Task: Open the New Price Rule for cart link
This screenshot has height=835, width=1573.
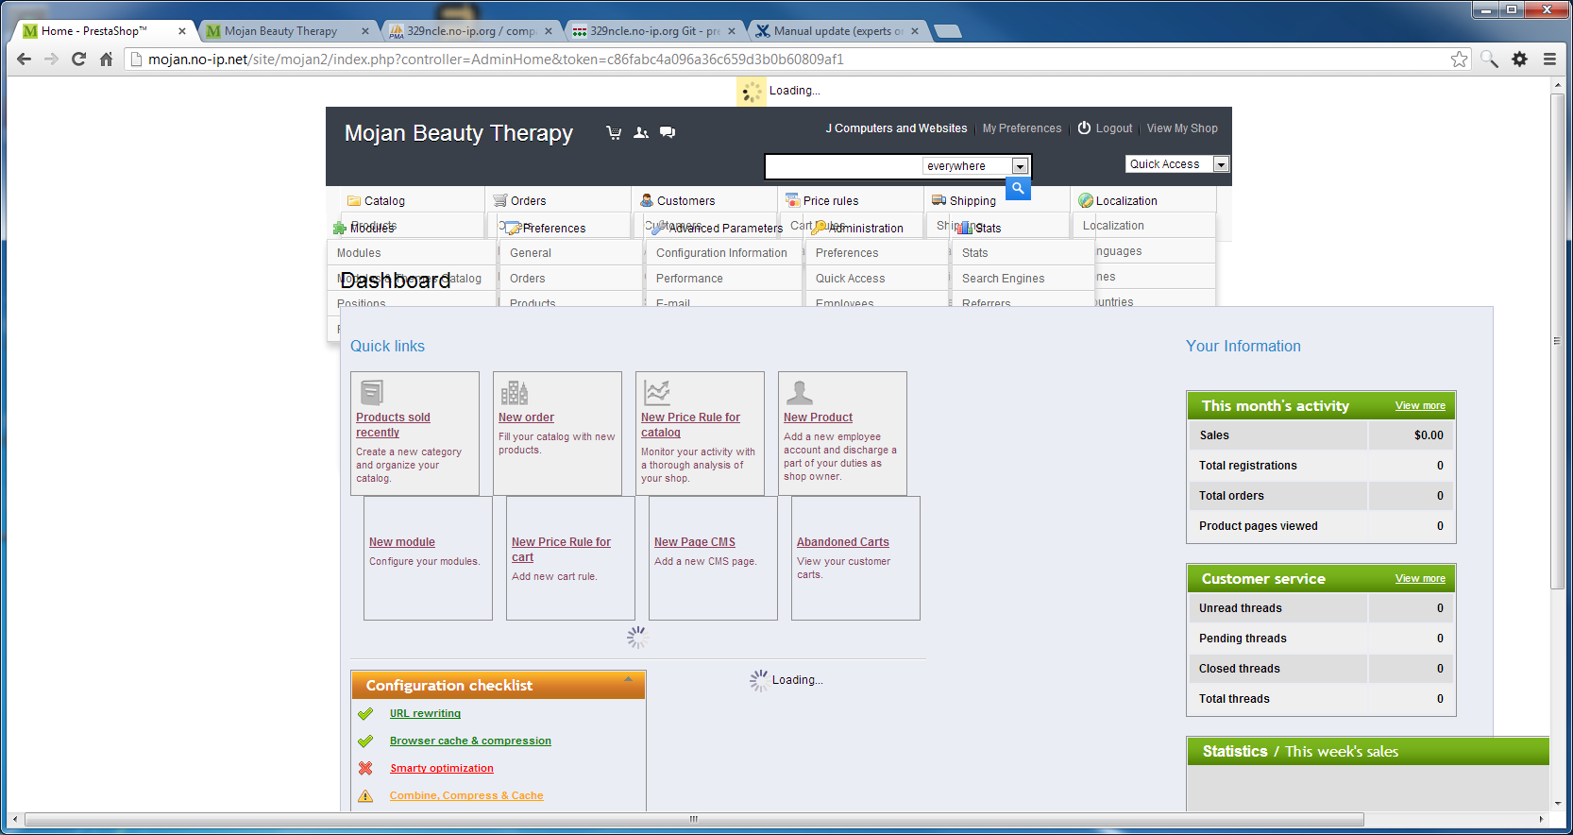Action: 561,550
